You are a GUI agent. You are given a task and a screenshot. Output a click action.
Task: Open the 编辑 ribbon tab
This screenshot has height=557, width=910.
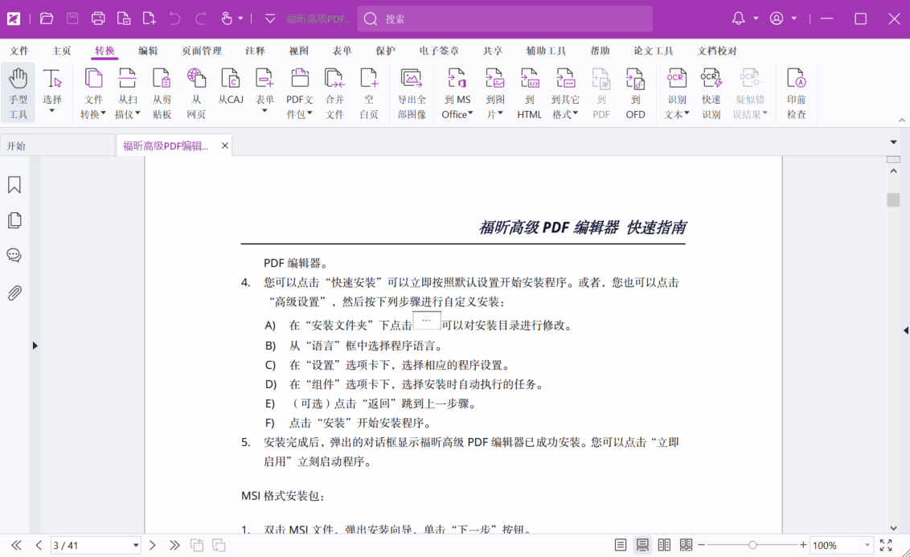point(148,51)
